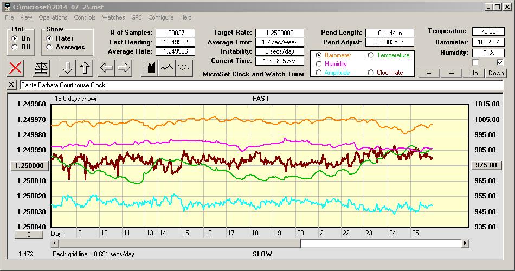This screenshot has width=515, height=271.
Task: Click the scrollbar left arrow
Action: click(x=55, y=243)
